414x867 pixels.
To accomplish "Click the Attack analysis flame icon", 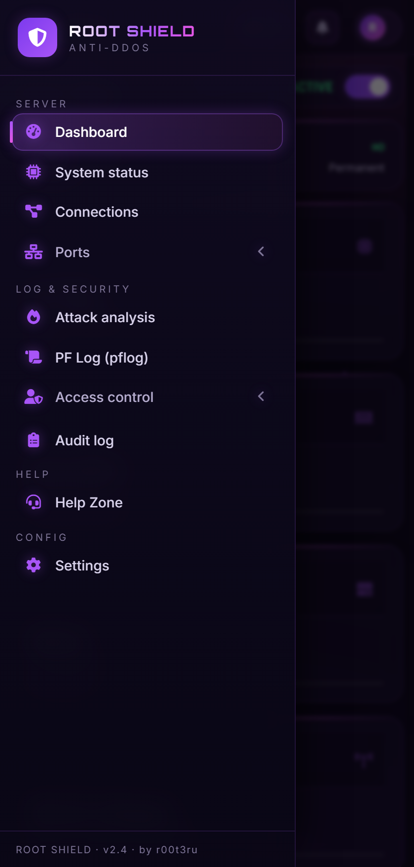I will click(x=34, y=317).
